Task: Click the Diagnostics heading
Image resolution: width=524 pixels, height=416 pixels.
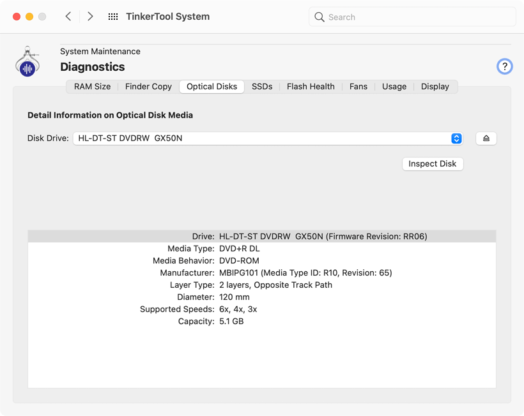Action: tap(93, 67)
